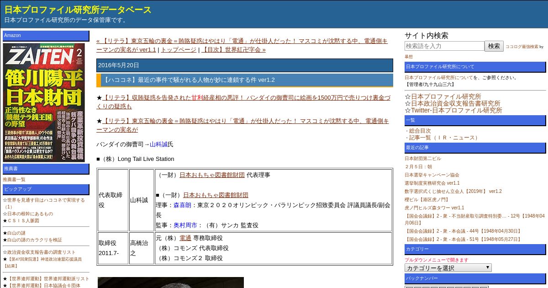Open the site title 日本プロファイル研究所データベース

[x=78, y=10]
